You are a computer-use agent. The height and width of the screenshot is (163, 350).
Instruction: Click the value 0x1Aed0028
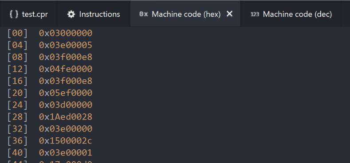pyautogui.click(x=66, y=117)
